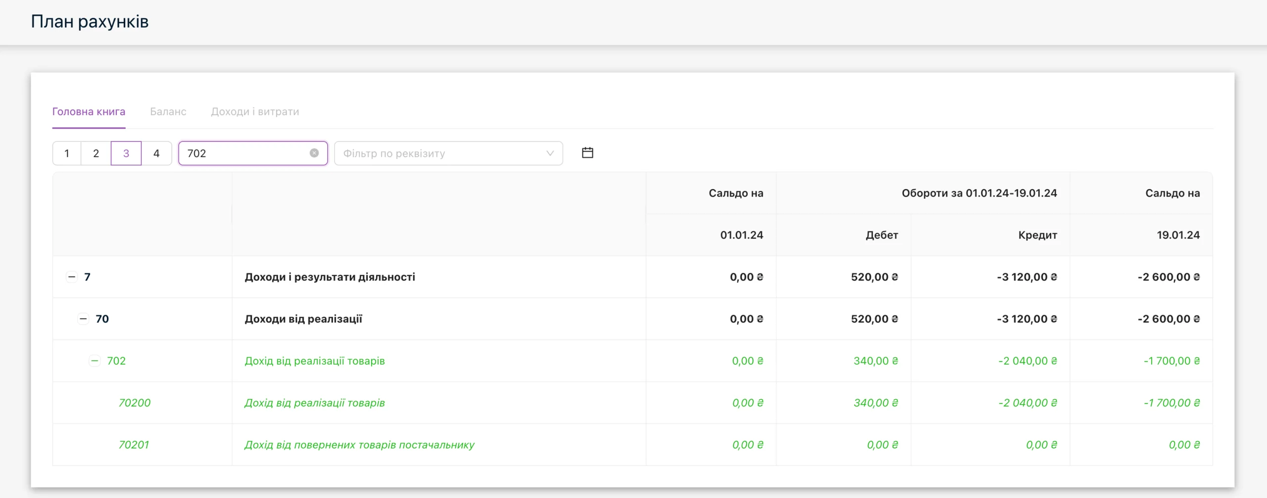1267x498 pixels.
Task: Collapse account 7 row
Action: 72,277
